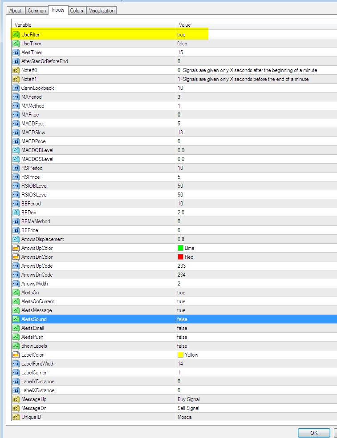Click the Yellow swatch for LabelColor

tap(180, 355)
